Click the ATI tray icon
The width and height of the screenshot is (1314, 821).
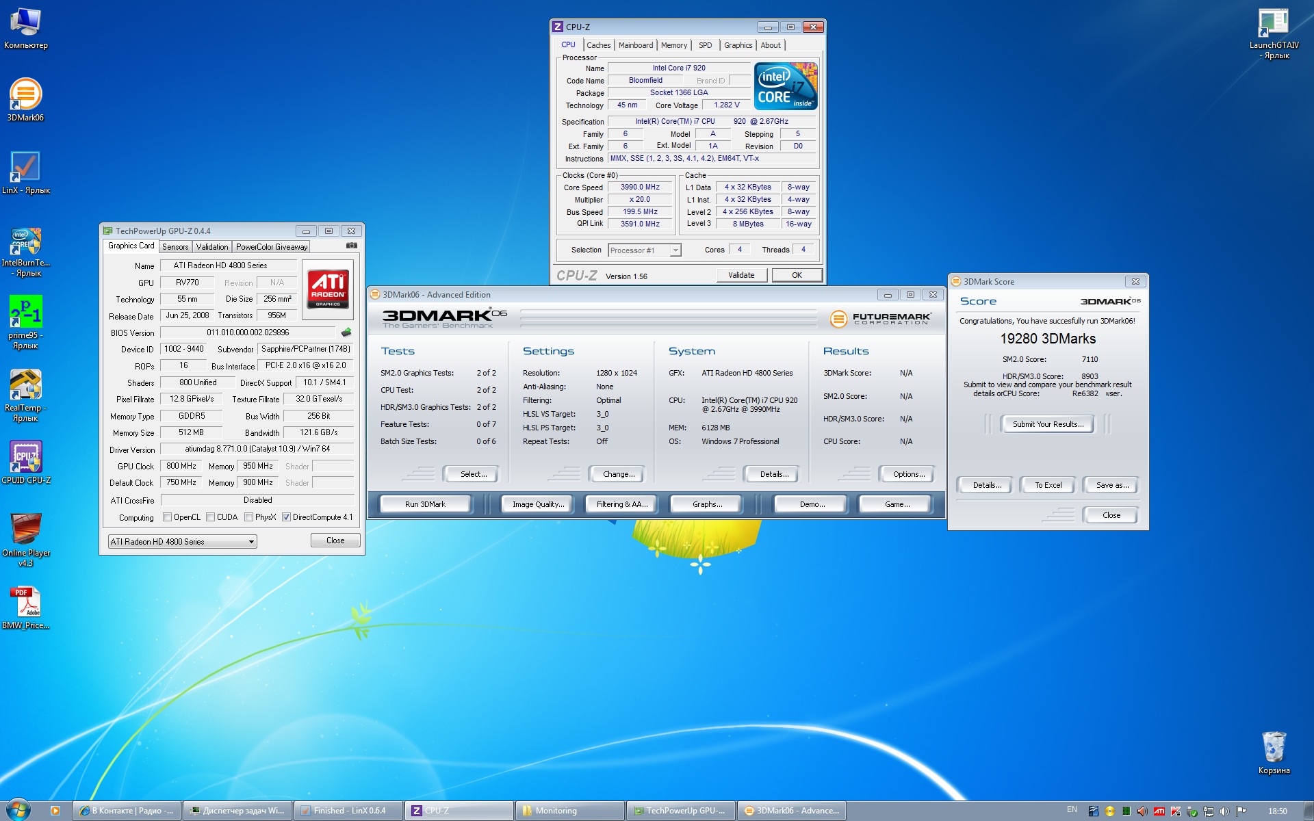click(x=1159, y=811)
